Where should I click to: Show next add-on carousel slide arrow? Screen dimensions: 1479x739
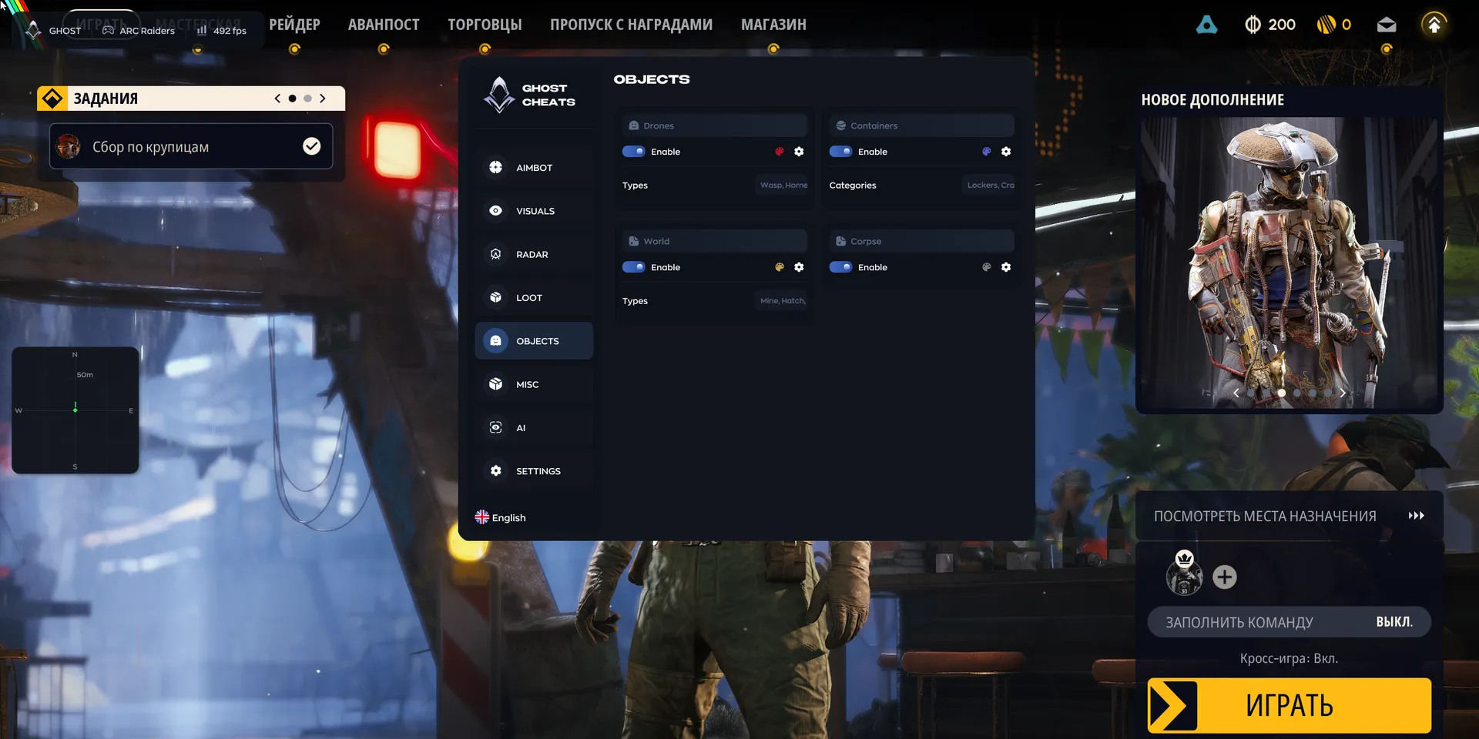[1343, 393]
